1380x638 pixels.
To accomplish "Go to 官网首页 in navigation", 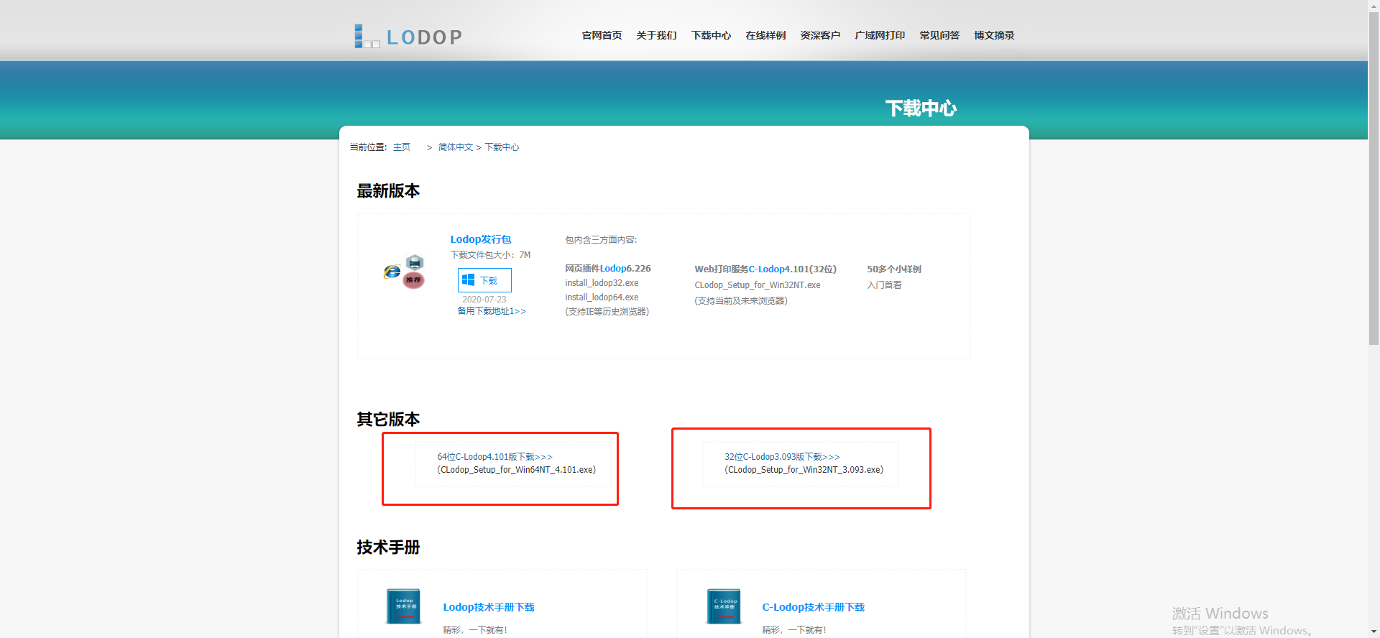I will [x=602, y=35].
